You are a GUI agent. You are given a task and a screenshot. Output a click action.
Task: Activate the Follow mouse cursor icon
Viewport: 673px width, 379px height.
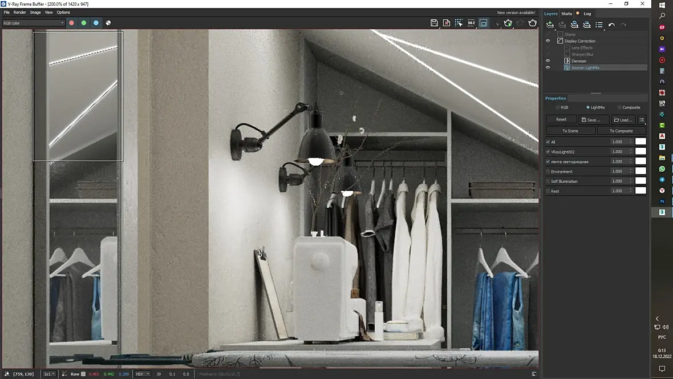point(459,23)
